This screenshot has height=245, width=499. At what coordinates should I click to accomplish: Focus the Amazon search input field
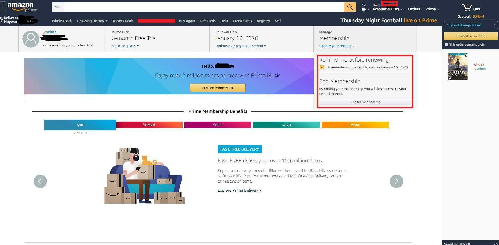click(x=204, y=7)
